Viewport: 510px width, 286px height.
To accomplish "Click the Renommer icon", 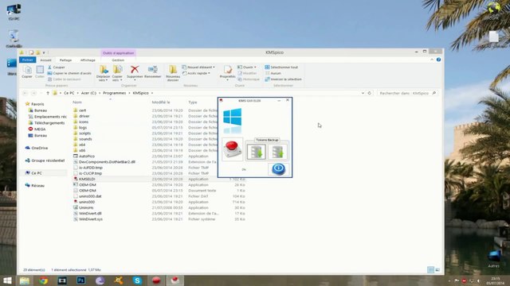I will click(152, 71).
